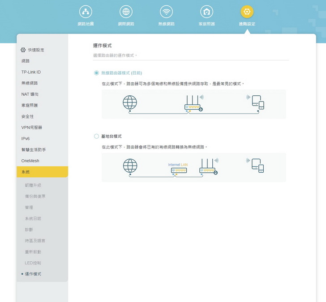Screen dimensions: 326x302
Task: Open the 網路地圖 network map icon
Action: (x=86, y=12)
